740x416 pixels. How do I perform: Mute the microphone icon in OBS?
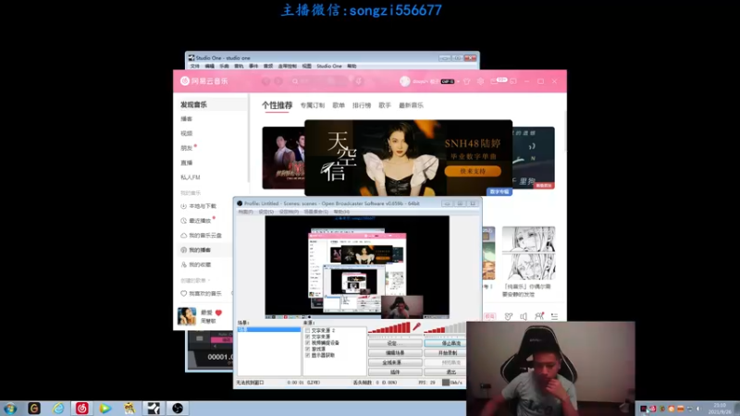click(417, 326)
